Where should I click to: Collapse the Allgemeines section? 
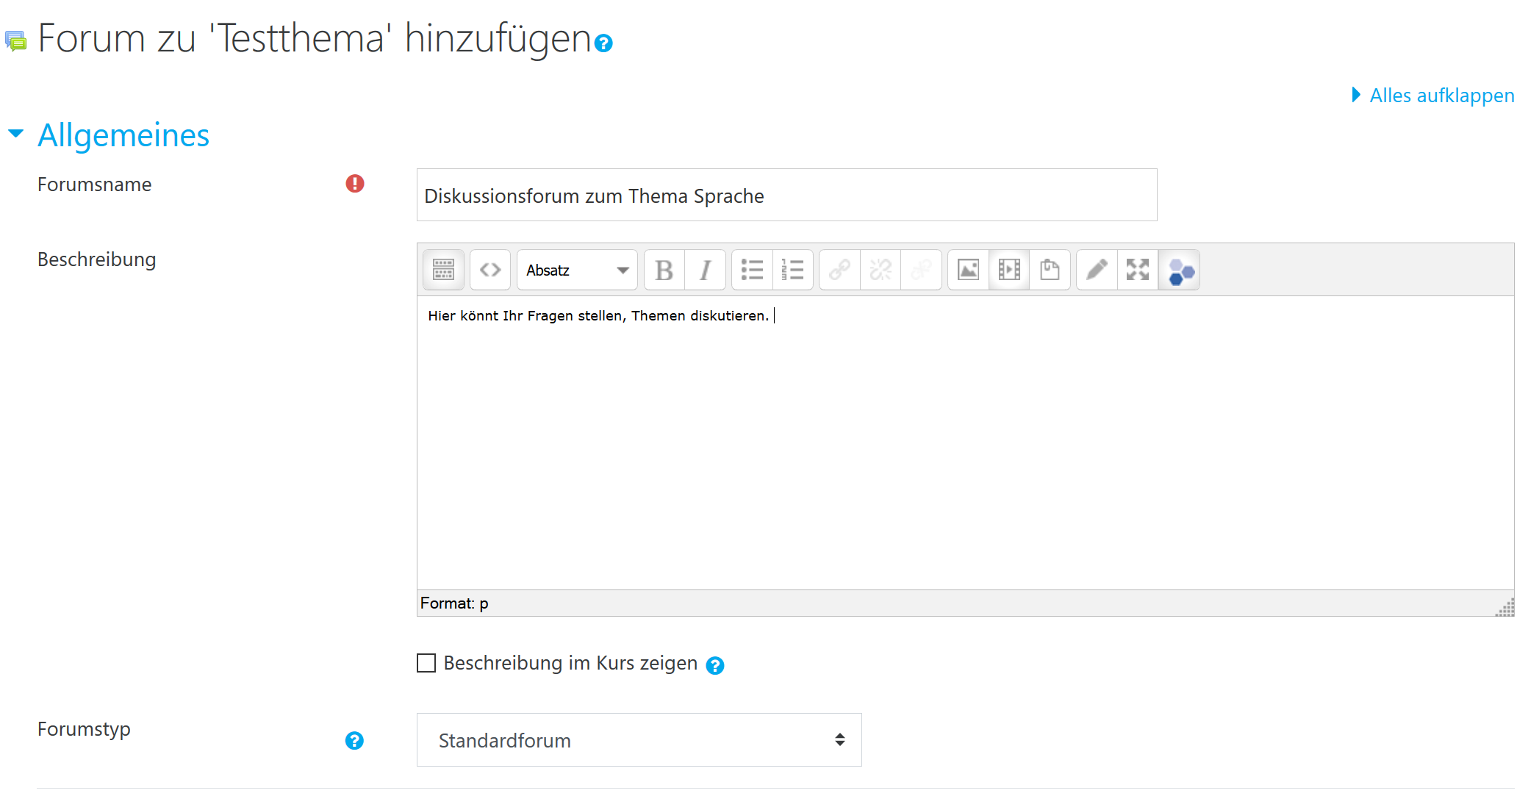(16, 135)
